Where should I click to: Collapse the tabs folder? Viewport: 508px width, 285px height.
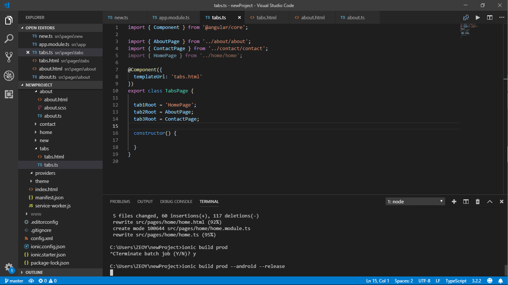click(44, 149)
